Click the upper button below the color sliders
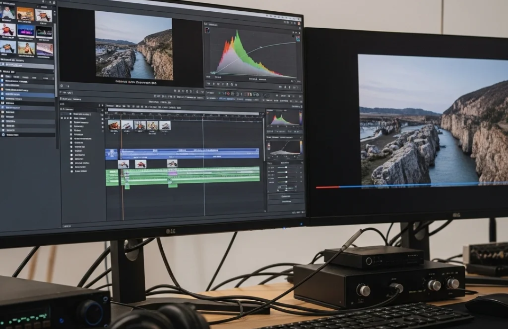This screenshot has height=329, width=508. (285, 196)
